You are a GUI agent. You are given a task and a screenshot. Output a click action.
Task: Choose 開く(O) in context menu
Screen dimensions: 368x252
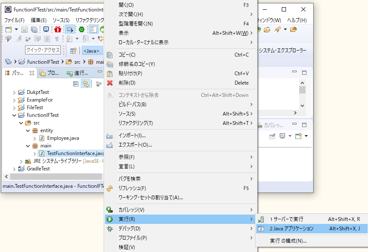181,5
